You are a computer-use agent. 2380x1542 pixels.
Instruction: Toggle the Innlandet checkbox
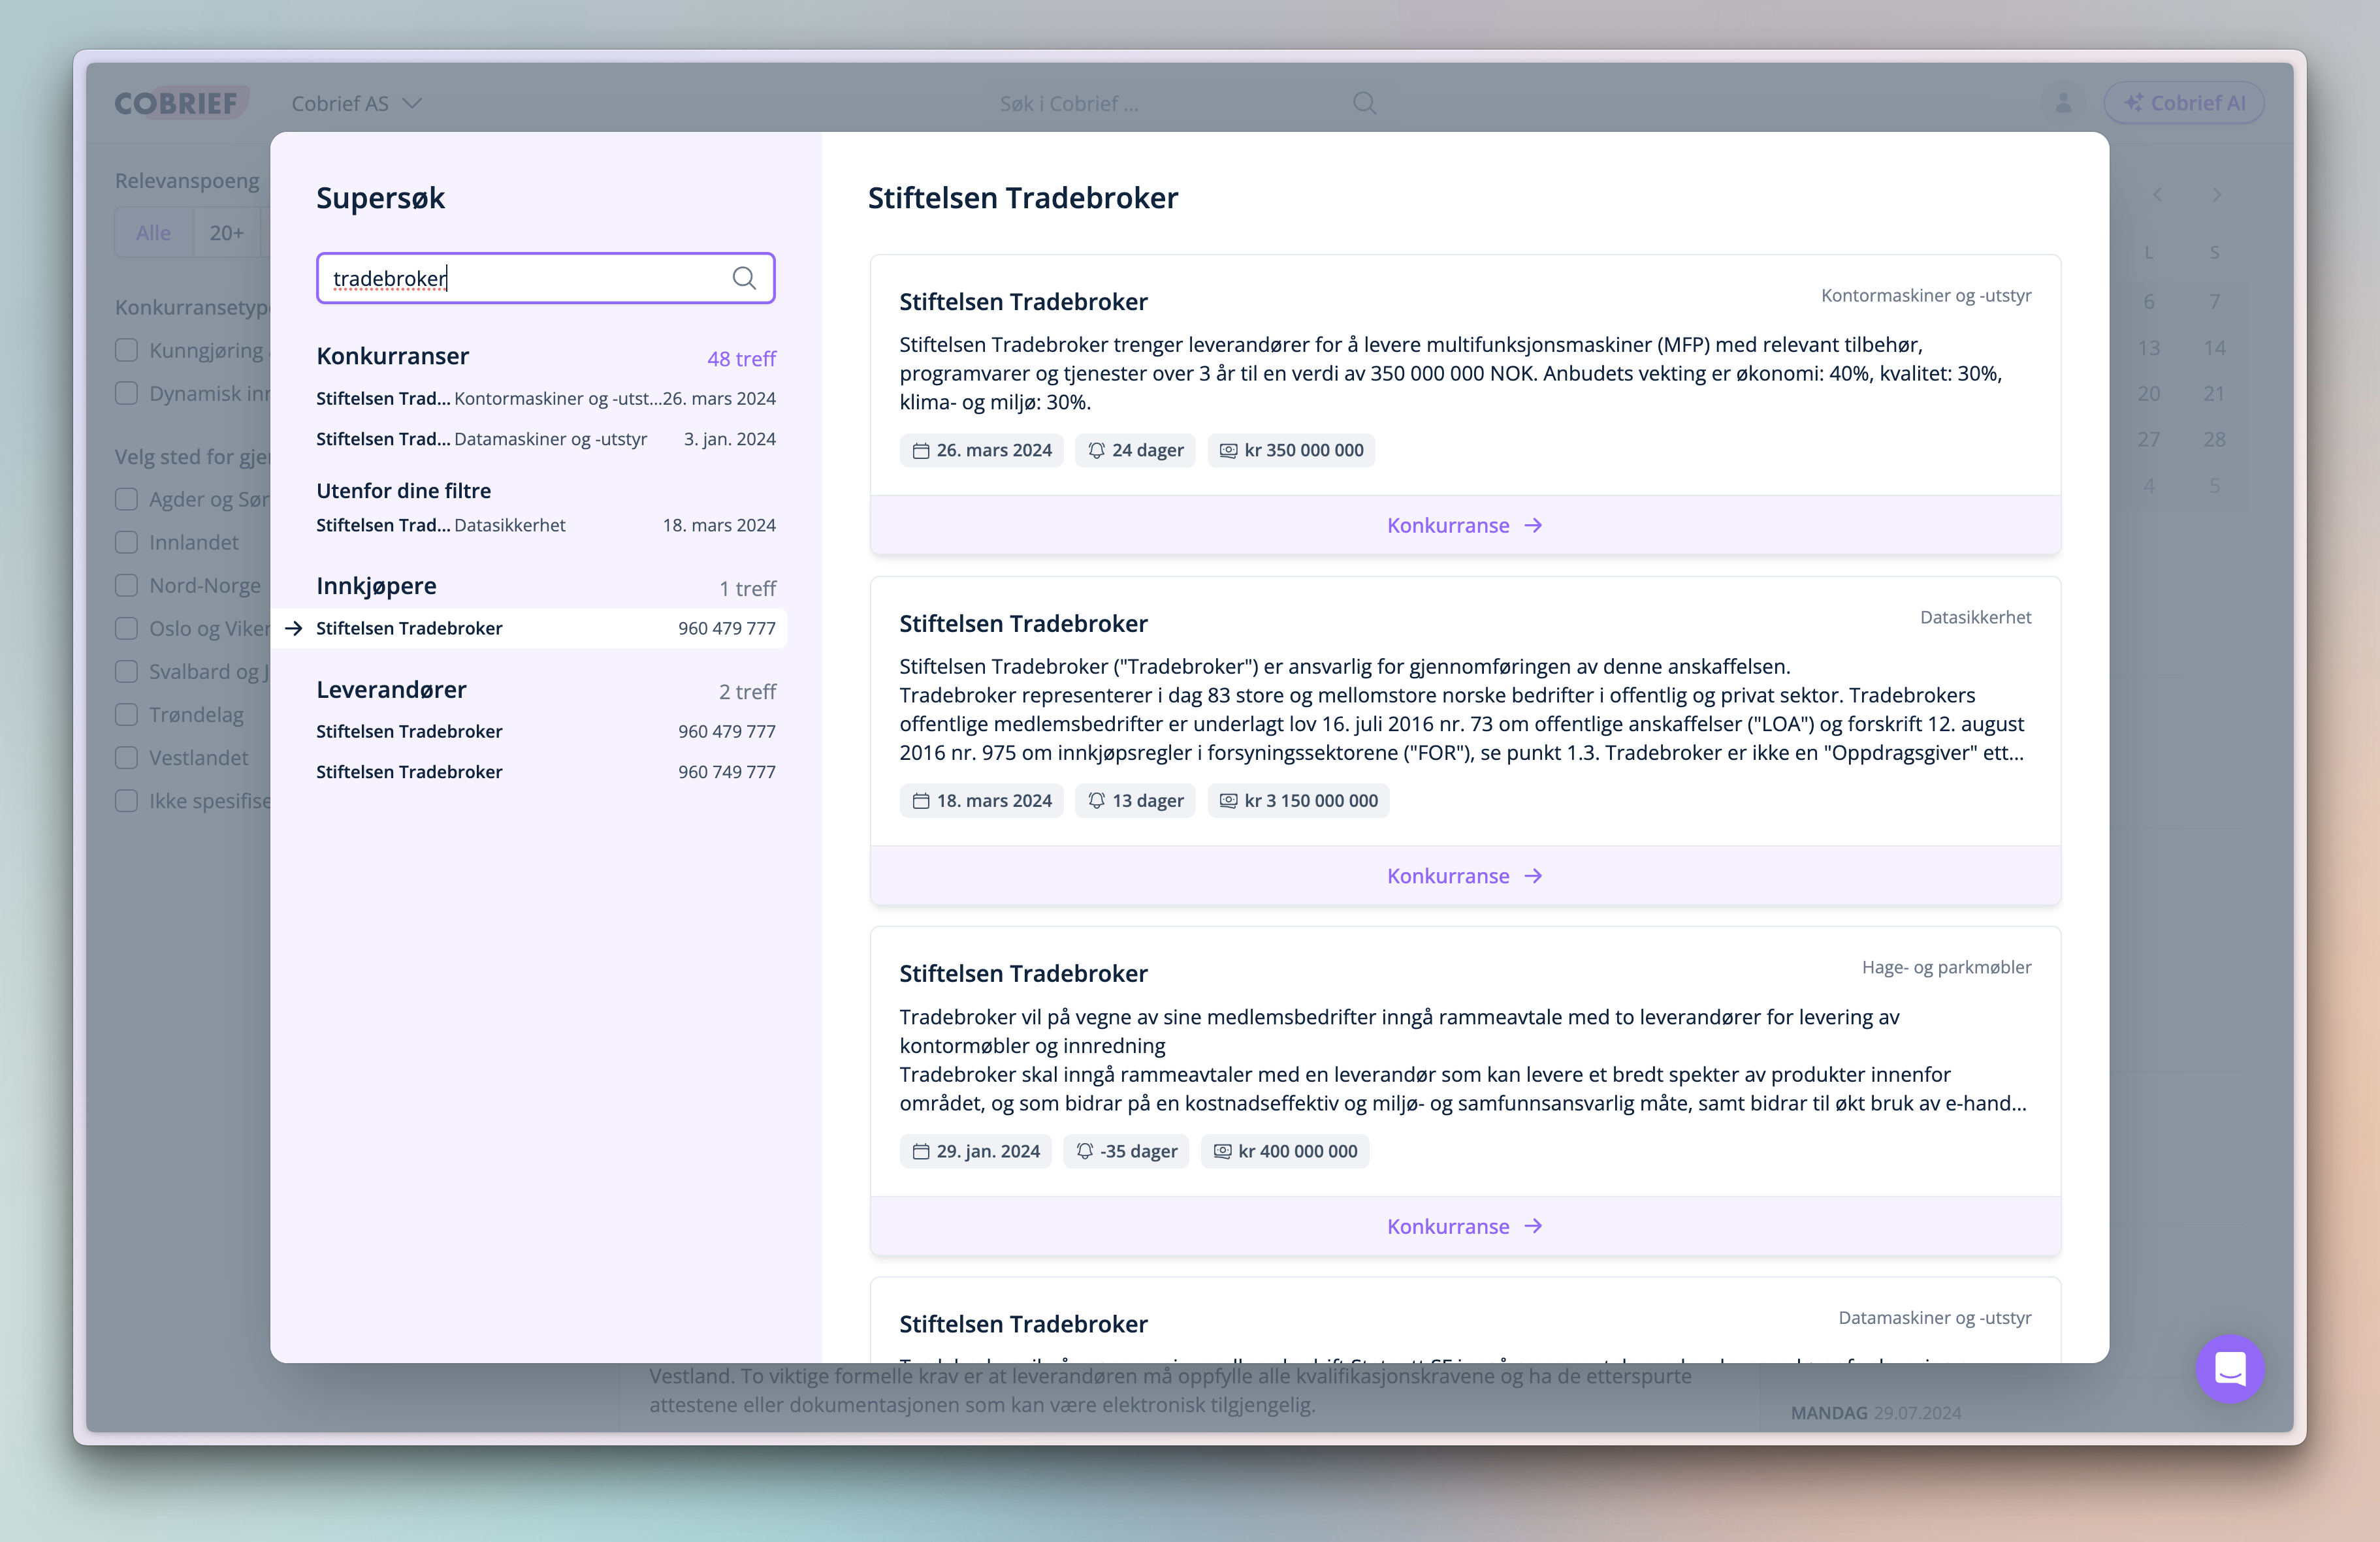(126, 542)
